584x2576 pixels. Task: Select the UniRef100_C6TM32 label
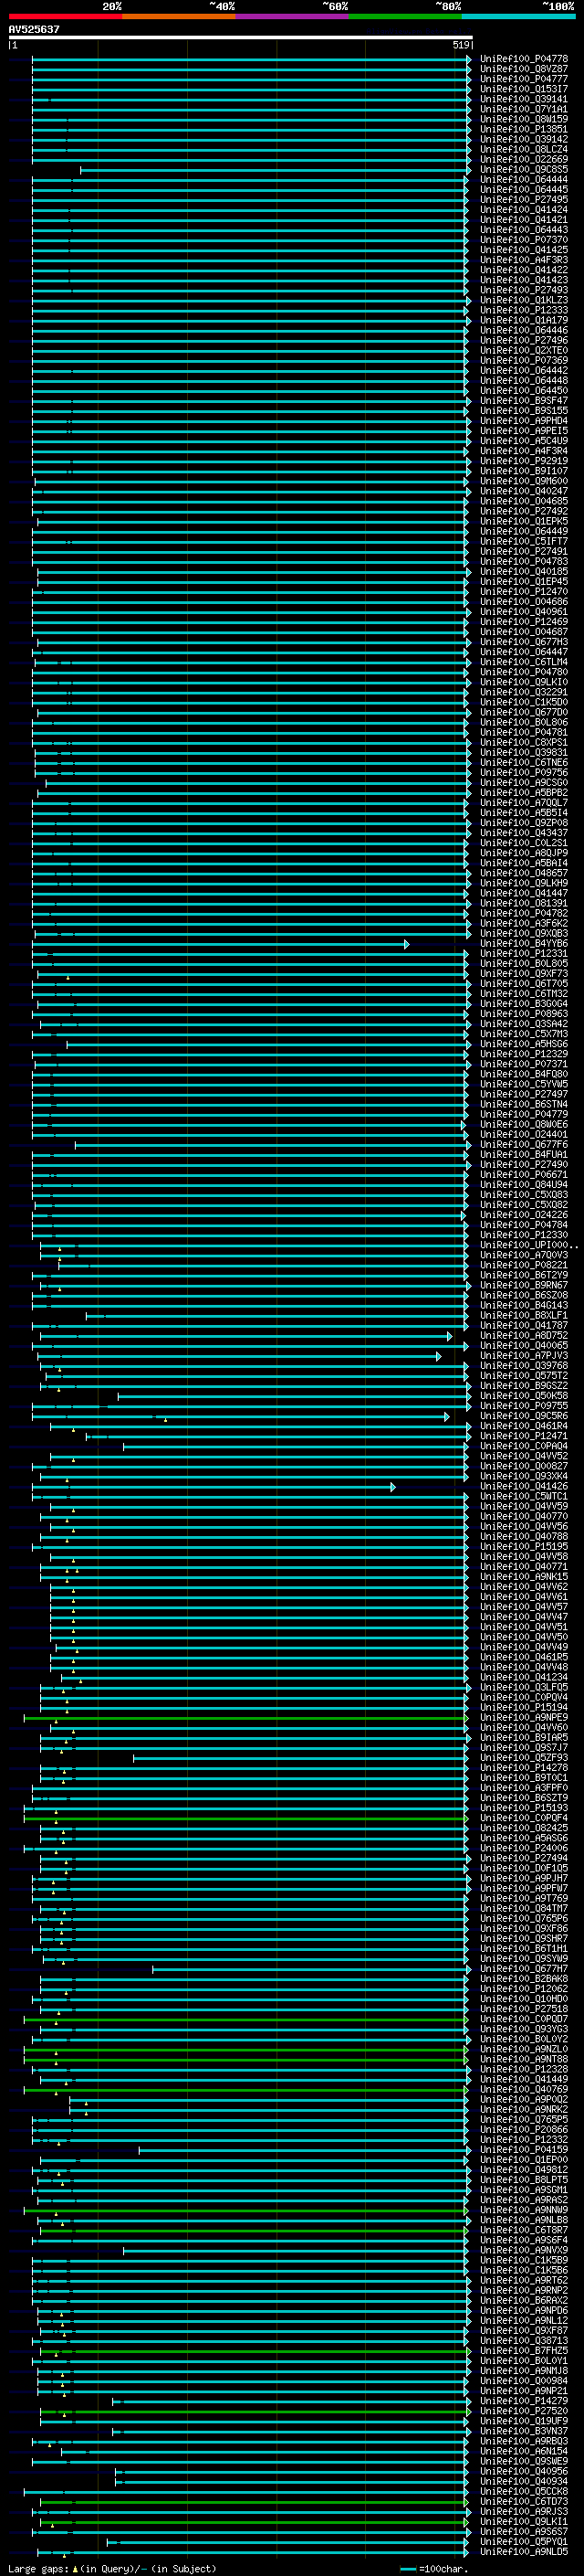(524, 993)
